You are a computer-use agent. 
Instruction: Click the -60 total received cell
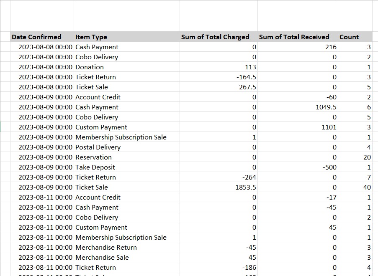[298, 97]
